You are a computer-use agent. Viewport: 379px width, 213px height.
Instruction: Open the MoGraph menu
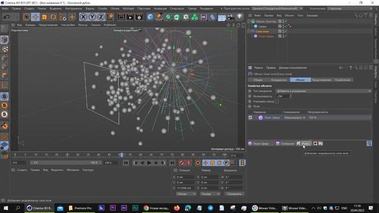pos(129,8)
